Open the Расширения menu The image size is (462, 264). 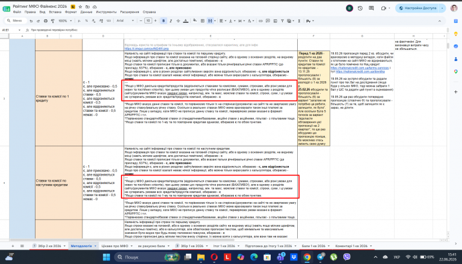tap(129, 12)
